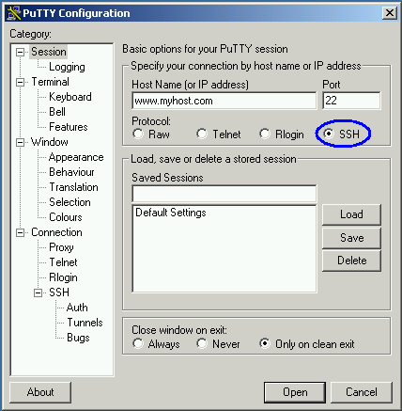Click the Port number field
Screen dimensions: 402x411
351,101
